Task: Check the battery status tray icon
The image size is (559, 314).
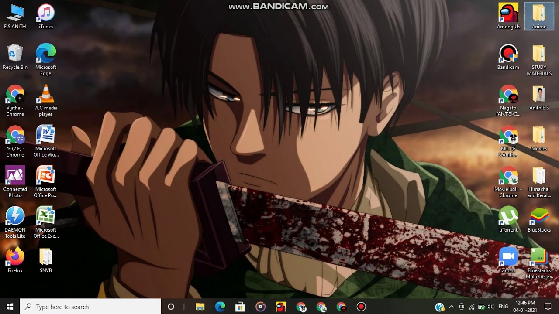Action: (481, 307)
